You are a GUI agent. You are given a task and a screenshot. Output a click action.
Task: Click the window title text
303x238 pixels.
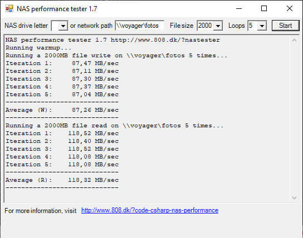(x=57, y=9)
